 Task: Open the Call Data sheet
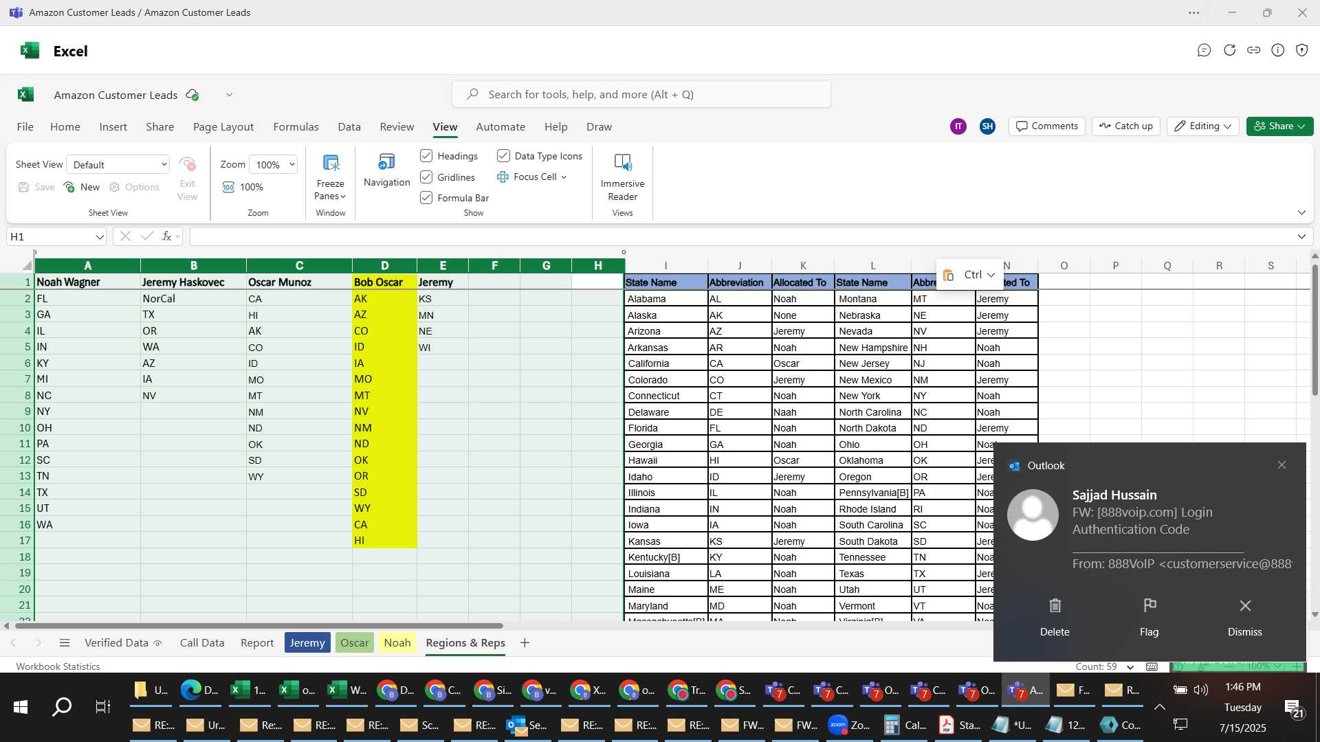click(x=202, y=643)
